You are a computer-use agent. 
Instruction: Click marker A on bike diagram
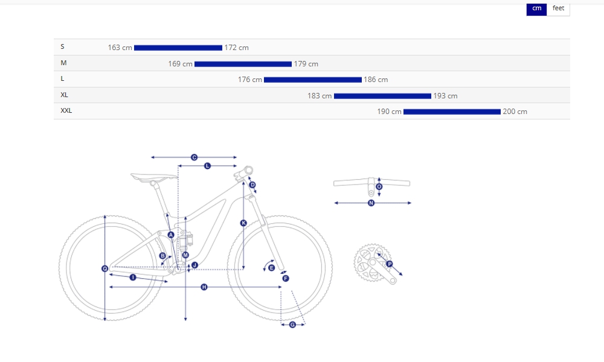point(171,235)
